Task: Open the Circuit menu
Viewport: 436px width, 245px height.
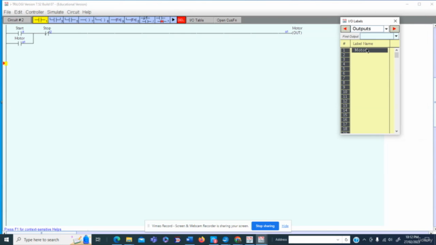Action: (x=73, y=12)
